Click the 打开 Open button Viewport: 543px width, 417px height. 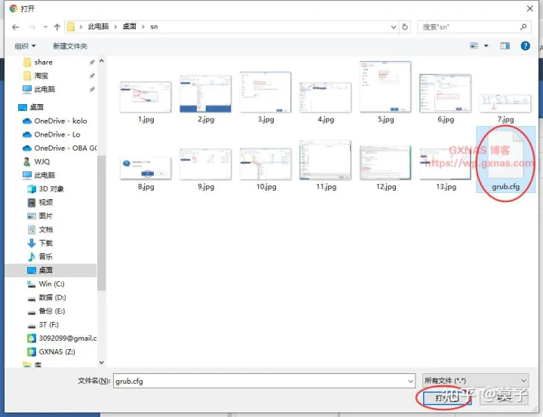click(442, 397)
